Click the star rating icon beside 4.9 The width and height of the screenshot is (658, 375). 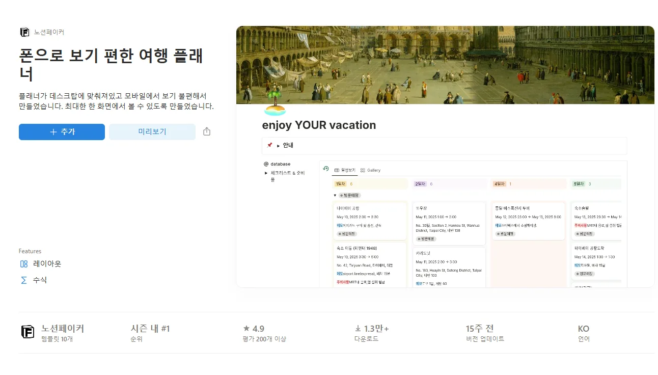click(x=246, y=329)
